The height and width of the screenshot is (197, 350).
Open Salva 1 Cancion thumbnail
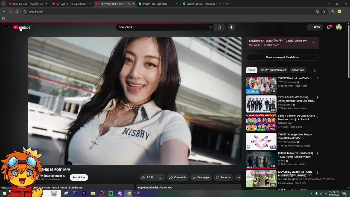tap(261, 123)
